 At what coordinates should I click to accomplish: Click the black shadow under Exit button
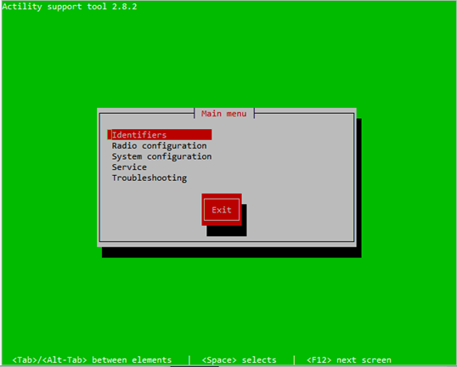pyautogui.click(x=227, y=231)
